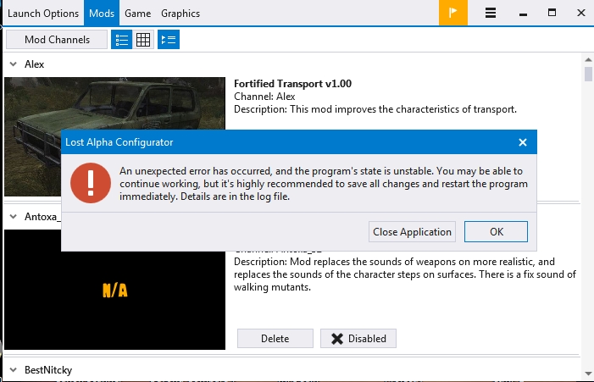Image resolution: width=594 pixels, height=382 pixels.
Task: Click the Fortified Transport v1.00 title
Action: (x=292, y=84)
